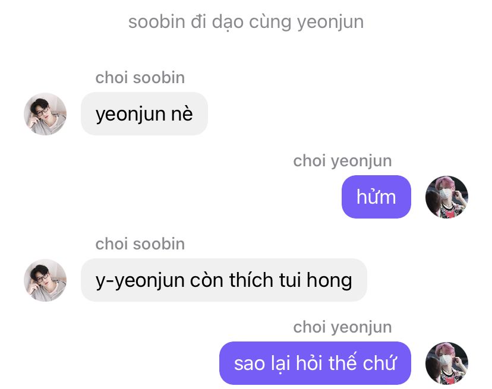Tap yeonjun's avatar next to 'hửm' bubble

click(x=446, y=197)
